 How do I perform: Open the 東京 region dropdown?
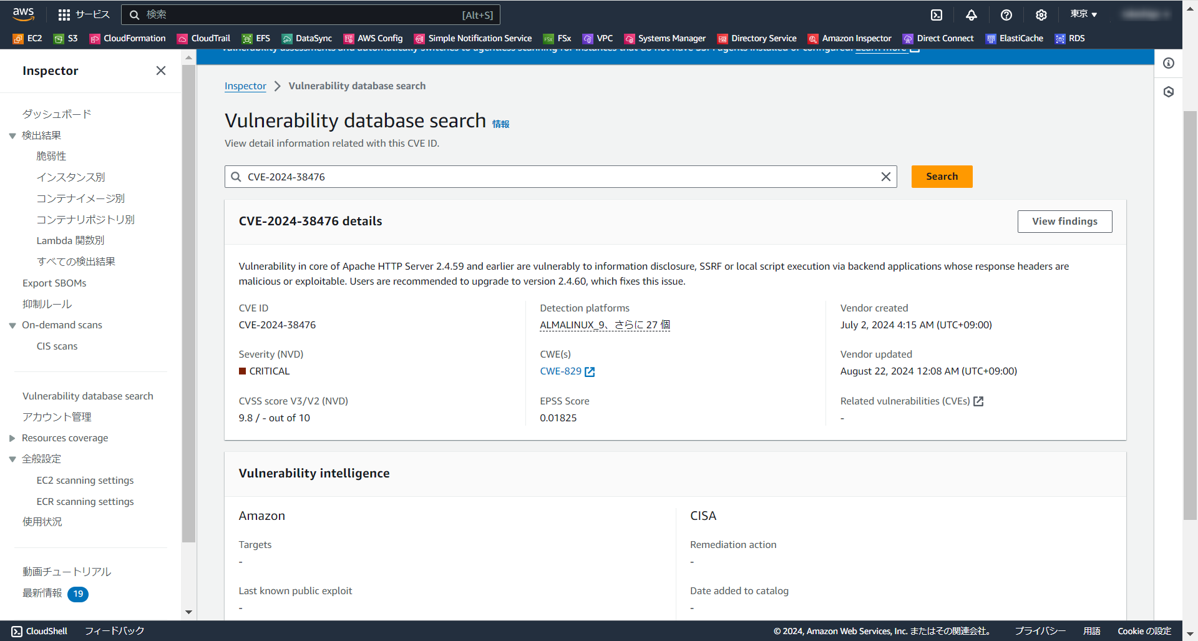tap(1084, 14)
